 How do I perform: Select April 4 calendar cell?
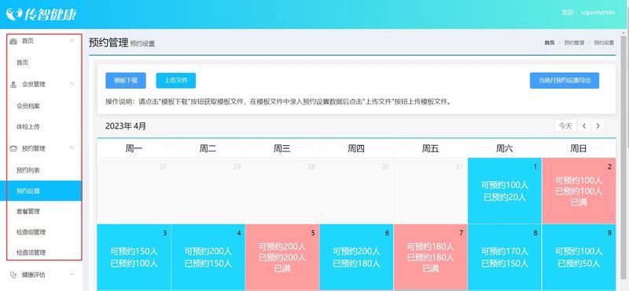[x=208, y=257]
